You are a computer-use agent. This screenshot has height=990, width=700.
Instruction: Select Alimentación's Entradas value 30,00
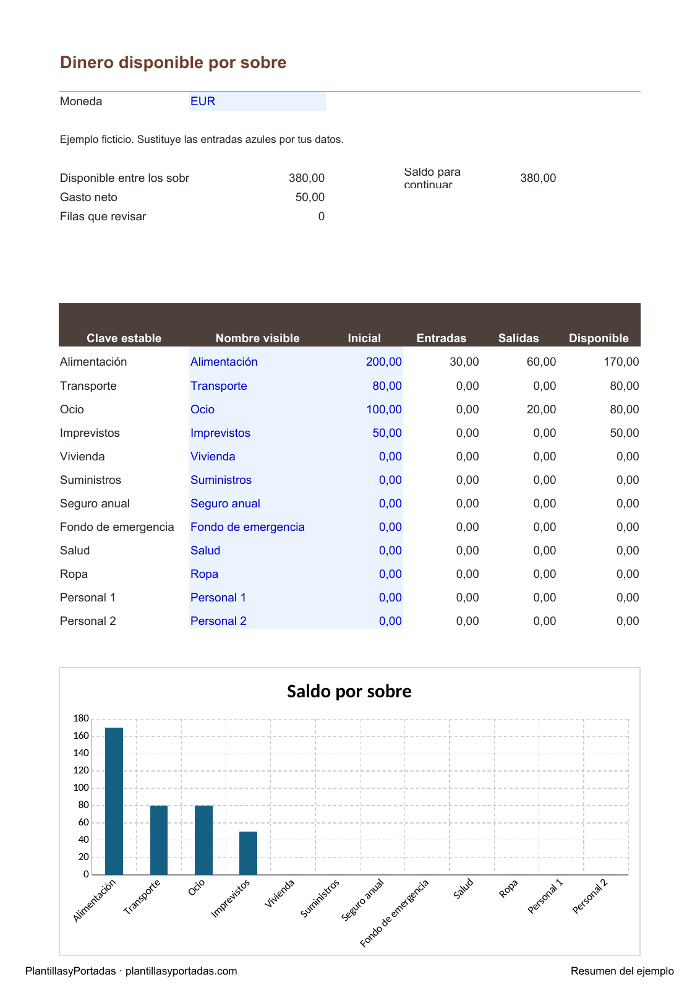(464, 362)
